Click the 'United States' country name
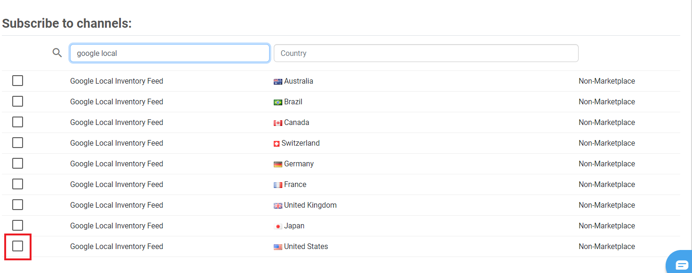 click(x=306, y=246)
